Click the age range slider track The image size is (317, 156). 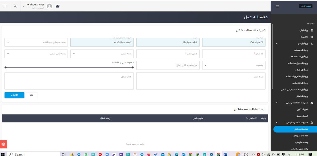point(69,67)
